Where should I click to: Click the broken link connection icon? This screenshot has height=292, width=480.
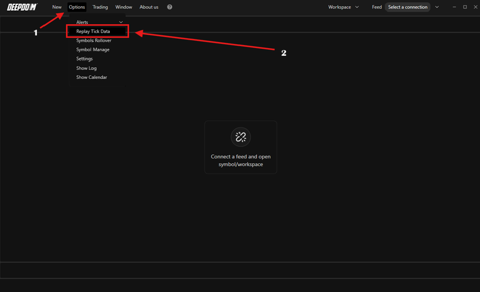tap(240, 137)
